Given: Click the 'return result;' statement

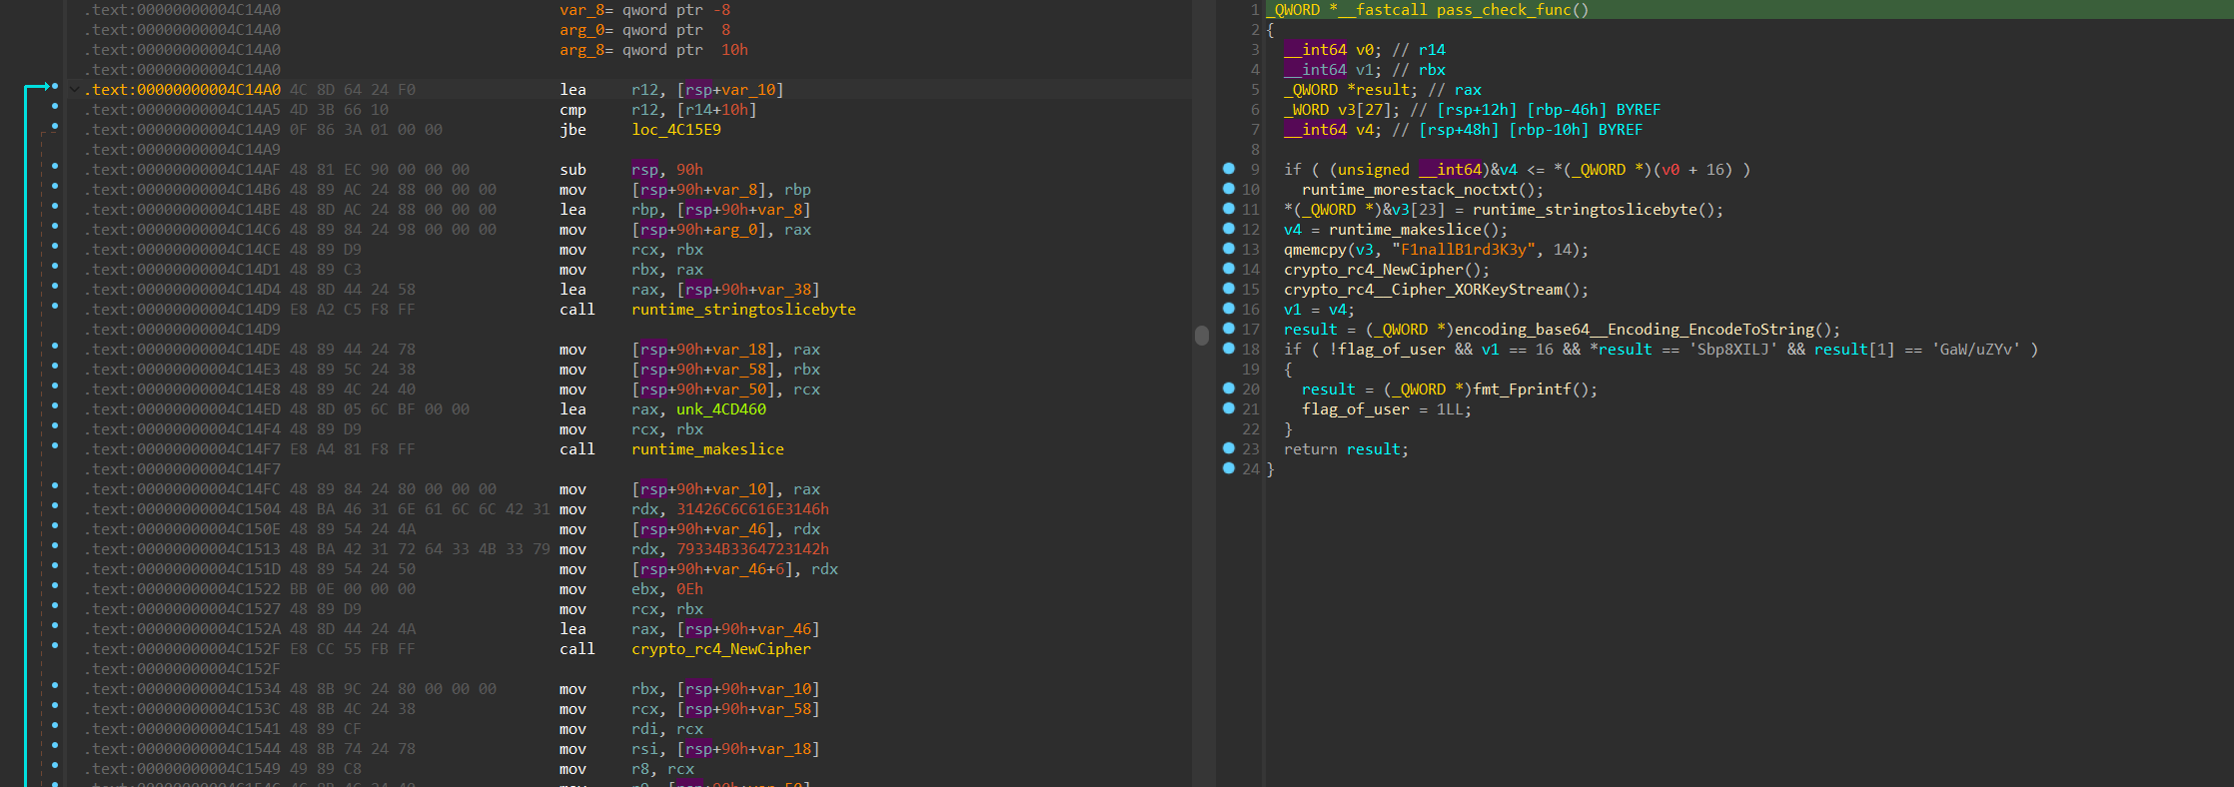Looking at the screenshot, I should tap(1346, 449).
